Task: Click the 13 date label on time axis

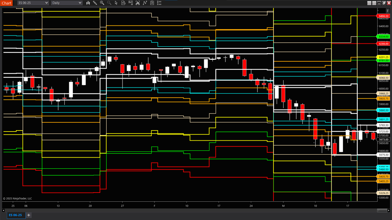Action: 58,206
